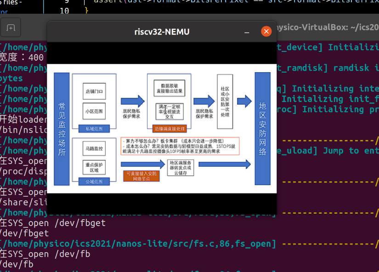The image size is (379, 272).
Task: Click the blue '公域范围' label in the slide
Action: click(x=94, y=181)
